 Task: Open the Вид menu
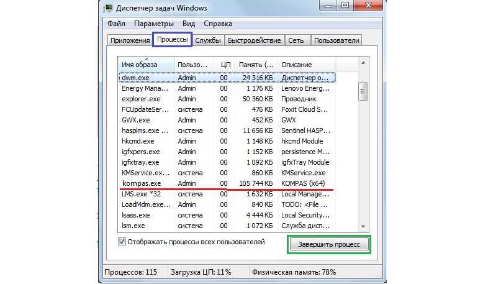click(189, 24)
